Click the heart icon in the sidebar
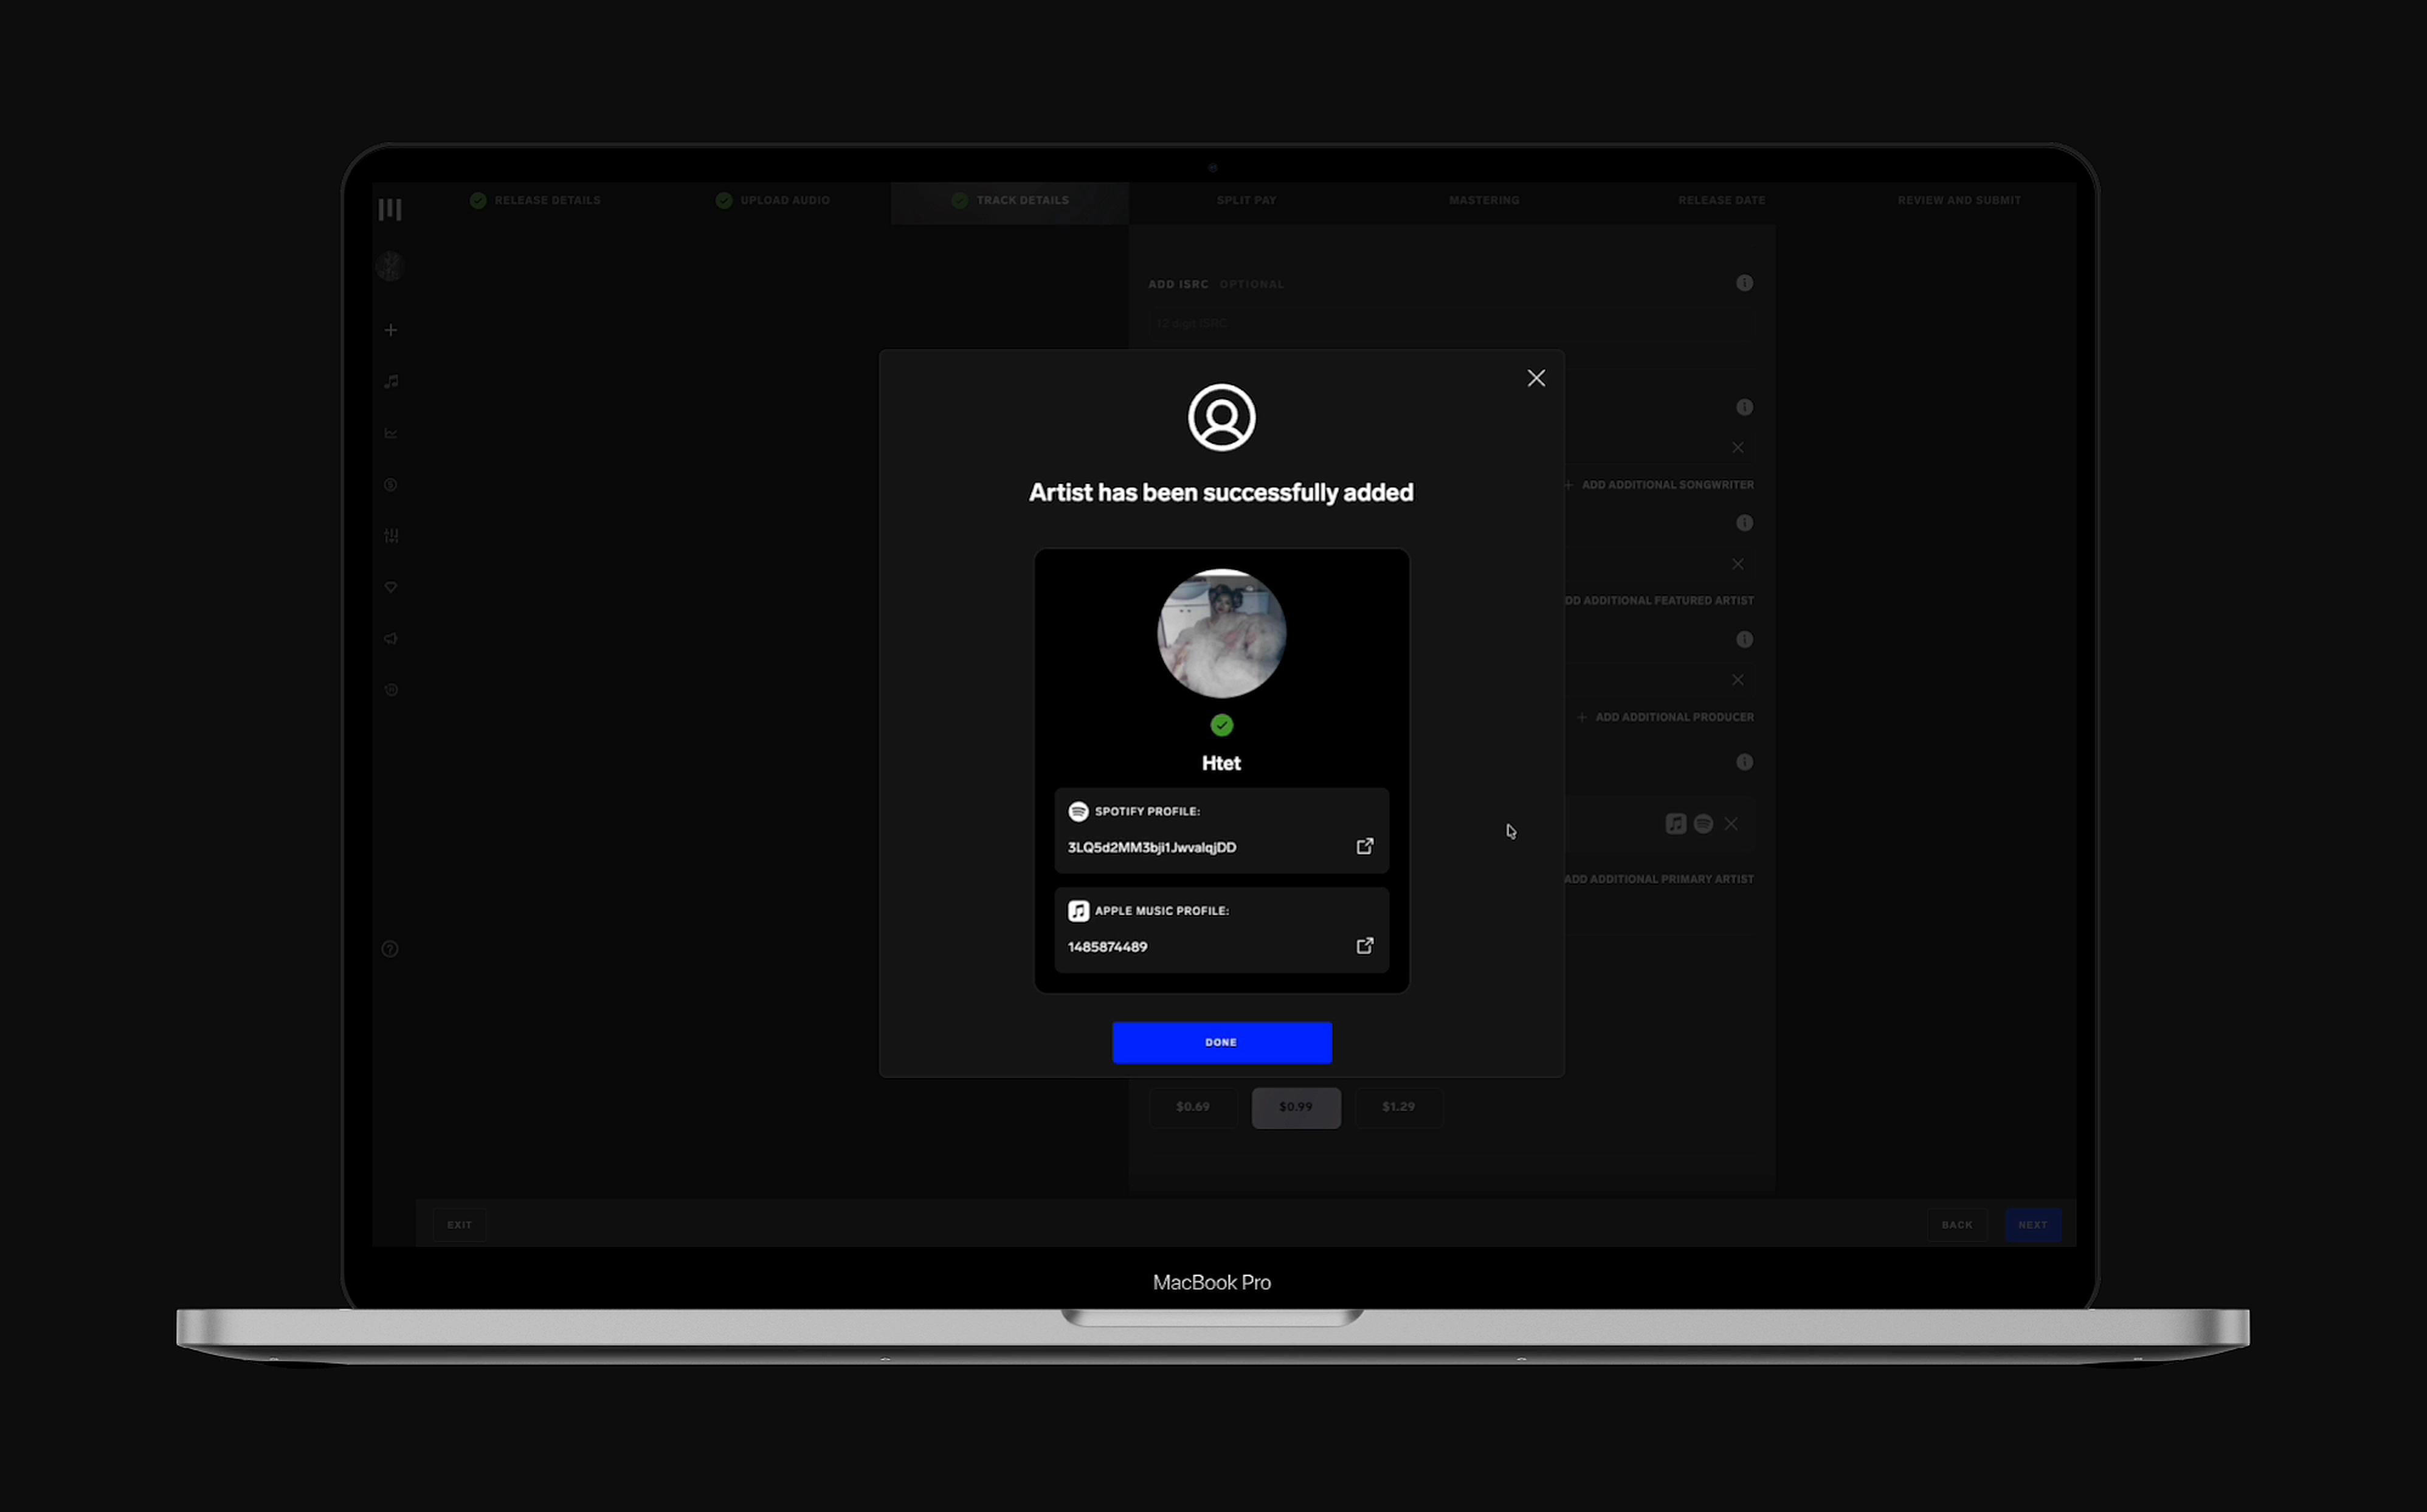Screen dimensions: 2427x1512 (x=390, y=587)
